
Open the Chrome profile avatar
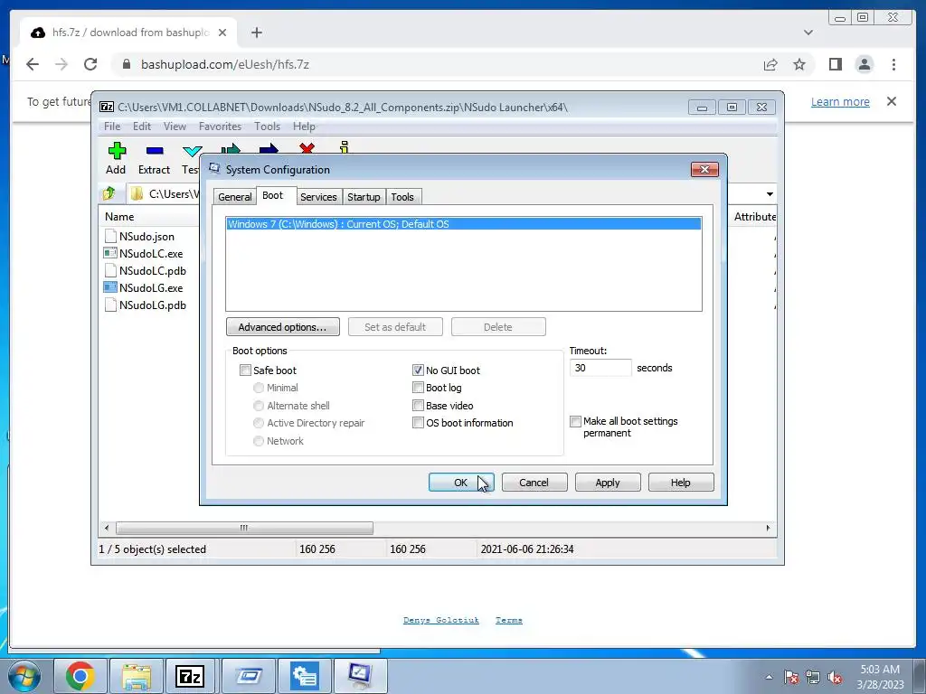point(864,64)
